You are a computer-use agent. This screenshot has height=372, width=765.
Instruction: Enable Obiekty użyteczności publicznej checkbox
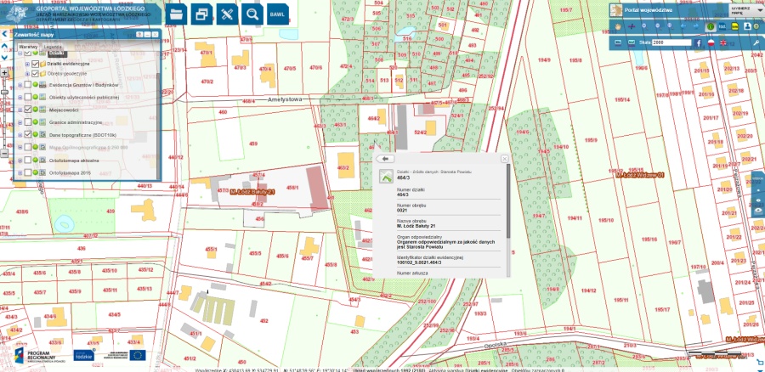coord(28,98)
